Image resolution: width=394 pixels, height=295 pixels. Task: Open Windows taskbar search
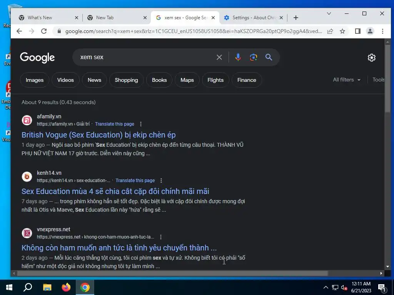(28, 287)
